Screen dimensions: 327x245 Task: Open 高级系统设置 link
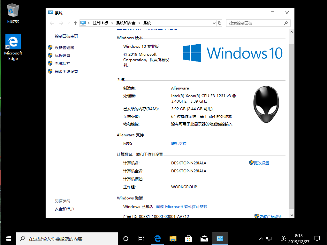tap(66, 72)
